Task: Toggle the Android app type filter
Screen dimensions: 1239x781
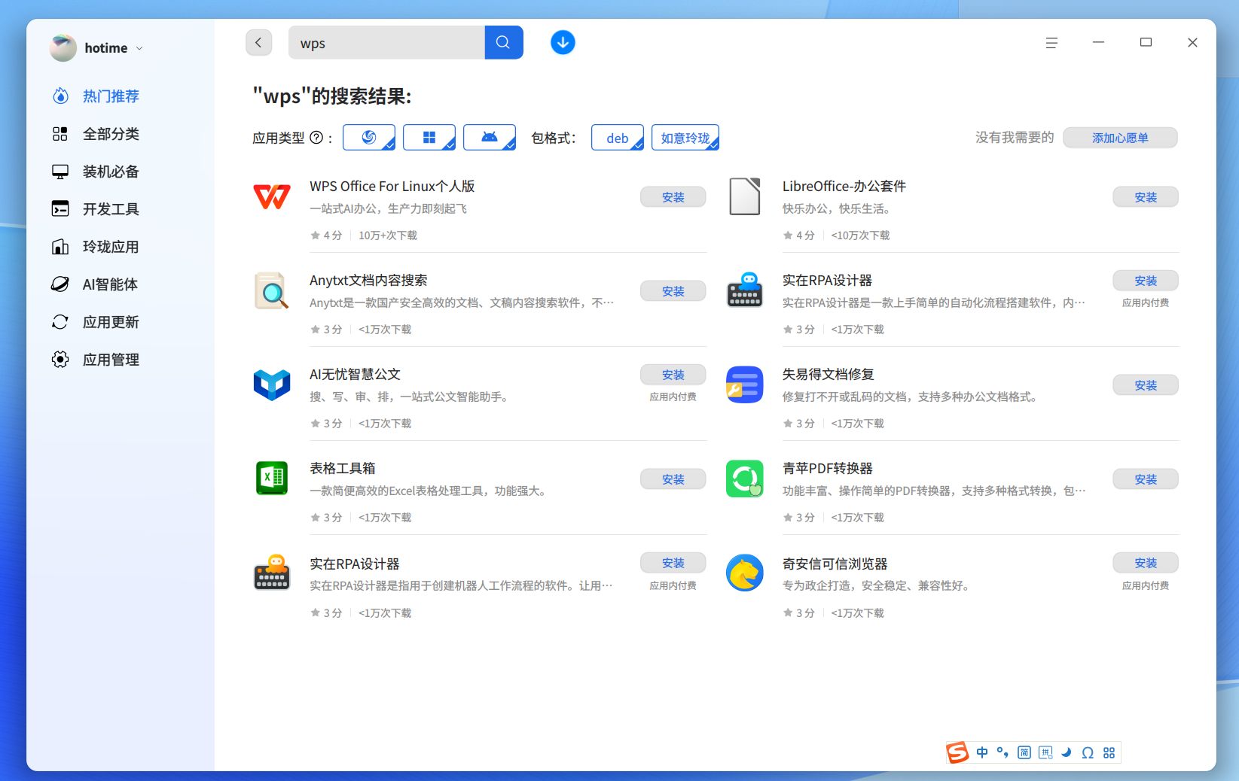Action: point(490,138)
